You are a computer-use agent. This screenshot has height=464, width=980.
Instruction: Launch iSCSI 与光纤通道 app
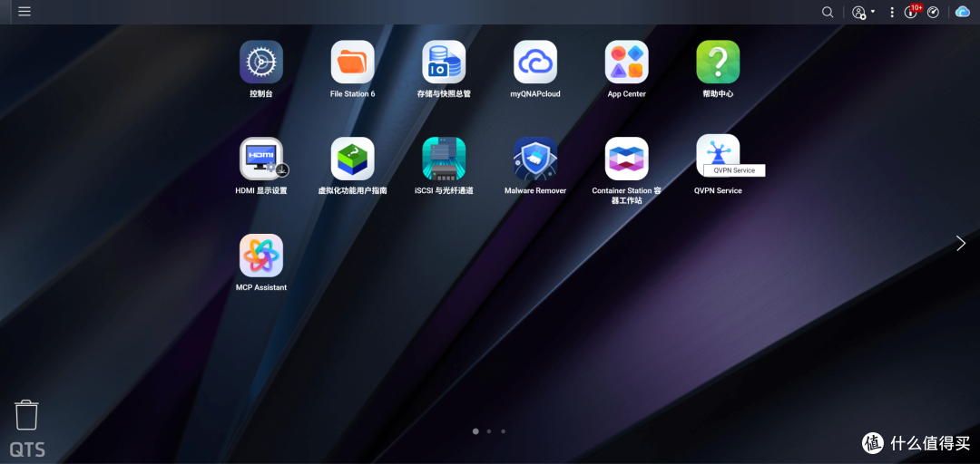click(x=444, y=159)
